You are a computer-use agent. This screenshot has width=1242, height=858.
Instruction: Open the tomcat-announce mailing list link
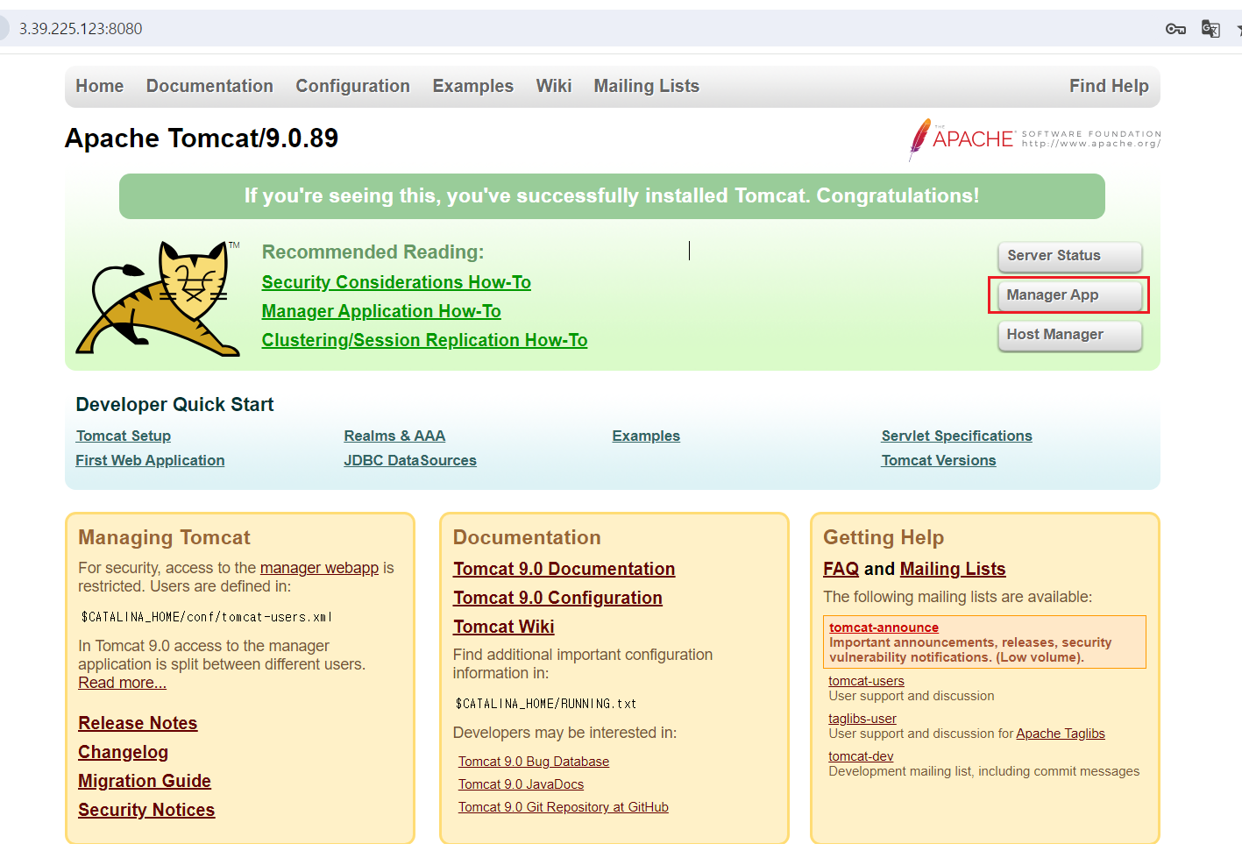tap(884, 628)
